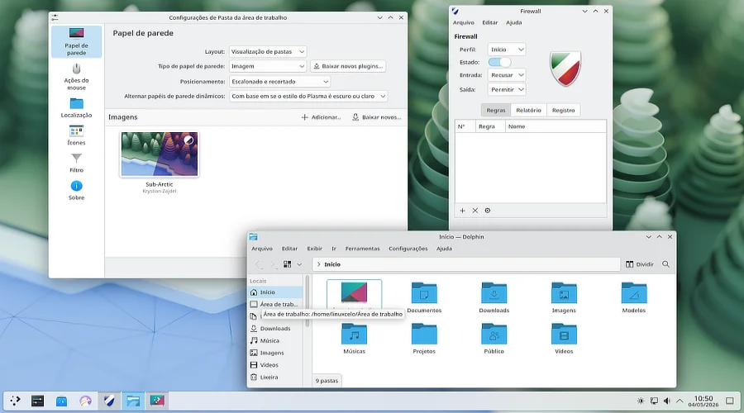Click Dolphin icon view mode button
Image resolution: width=744 pixels, height=413 pixels.
coord(287,264)
